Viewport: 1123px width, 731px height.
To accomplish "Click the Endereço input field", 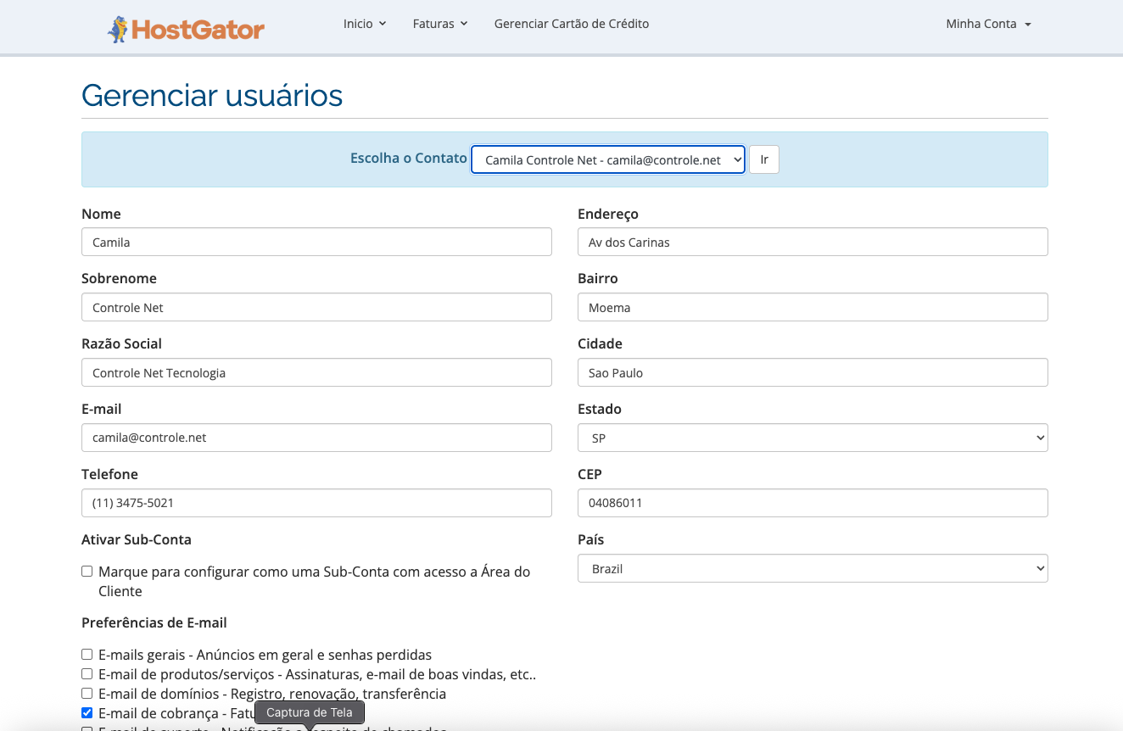I will pos(813,242).
